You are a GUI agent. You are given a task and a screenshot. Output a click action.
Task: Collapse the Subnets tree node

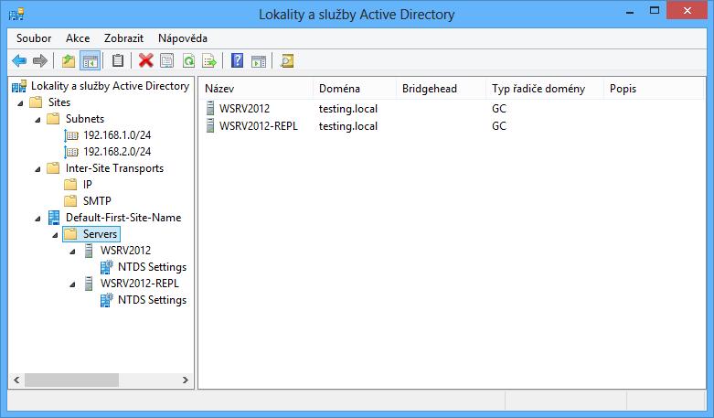click(37, 120)
